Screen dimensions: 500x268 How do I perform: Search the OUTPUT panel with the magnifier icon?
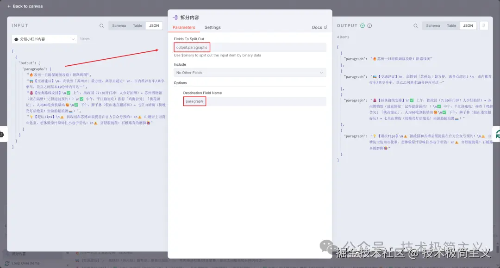(415, 26)
